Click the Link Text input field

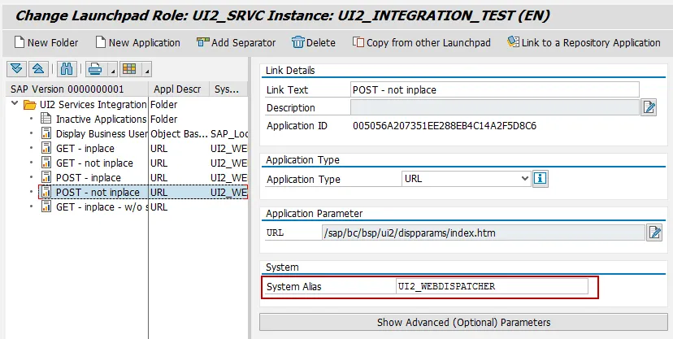[x=495, y=89]
